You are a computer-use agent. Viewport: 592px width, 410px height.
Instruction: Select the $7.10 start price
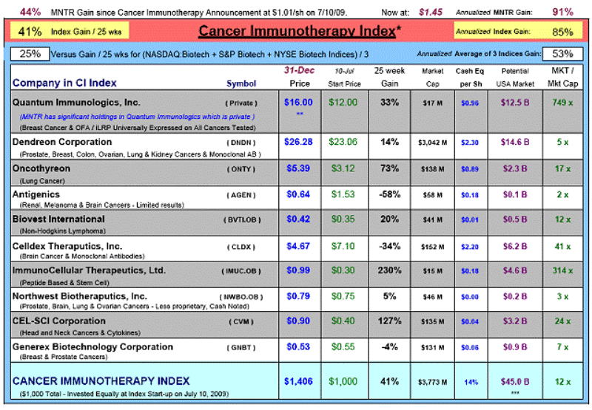click(343, 247)
